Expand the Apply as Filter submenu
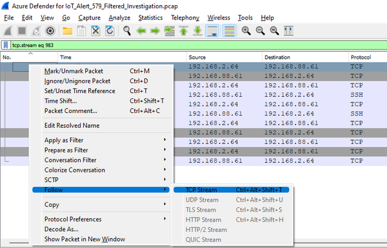Screen dimensions: 387x248 pyautogui.click(x=101, y=140)
